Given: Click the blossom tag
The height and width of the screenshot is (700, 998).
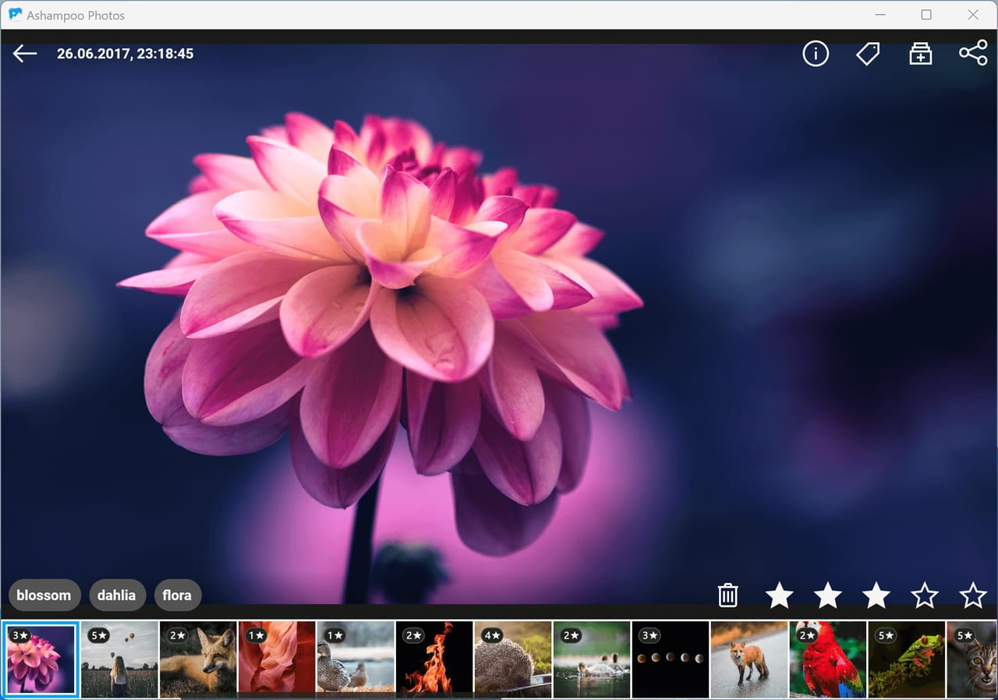Looking at the screenshot, I should 44,595.
